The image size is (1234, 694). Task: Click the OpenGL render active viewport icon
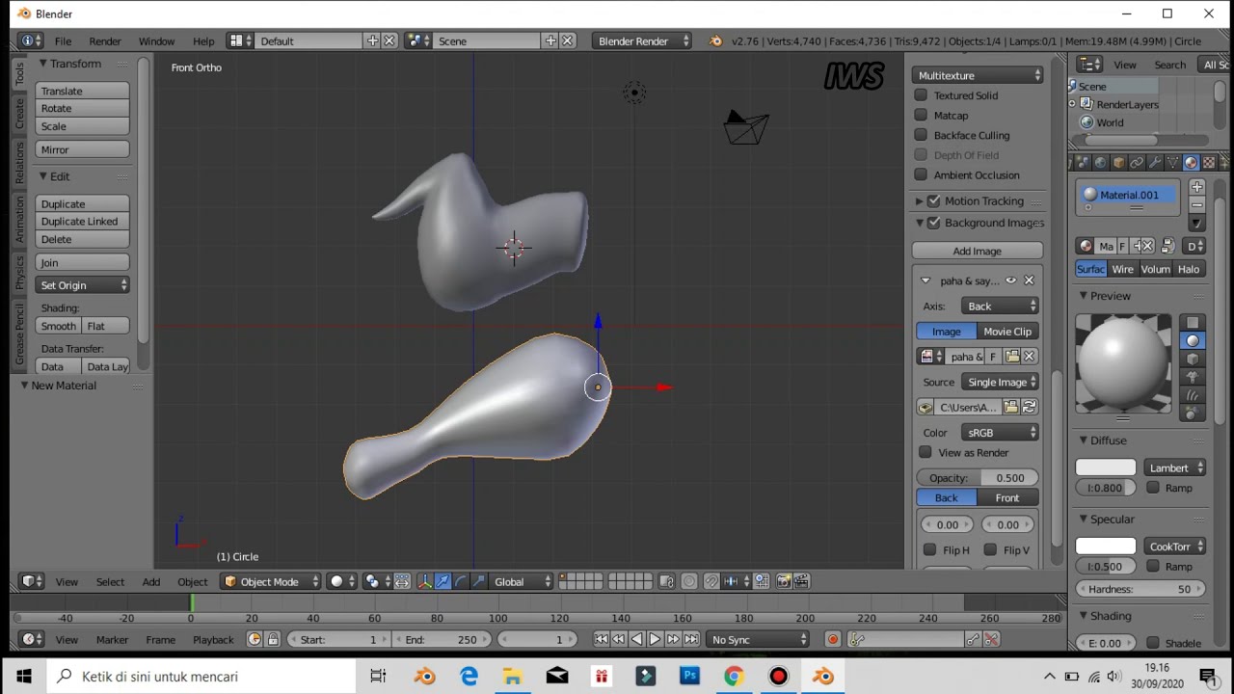click(x=784, y=581)
